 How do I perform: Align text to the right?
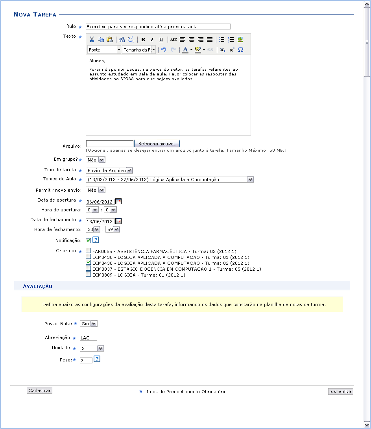point(201,40)
